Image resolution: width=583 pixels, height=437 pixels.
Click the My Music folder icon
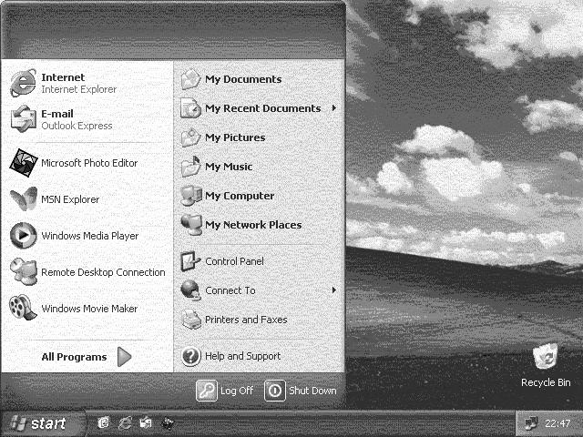tap(190, 167)
